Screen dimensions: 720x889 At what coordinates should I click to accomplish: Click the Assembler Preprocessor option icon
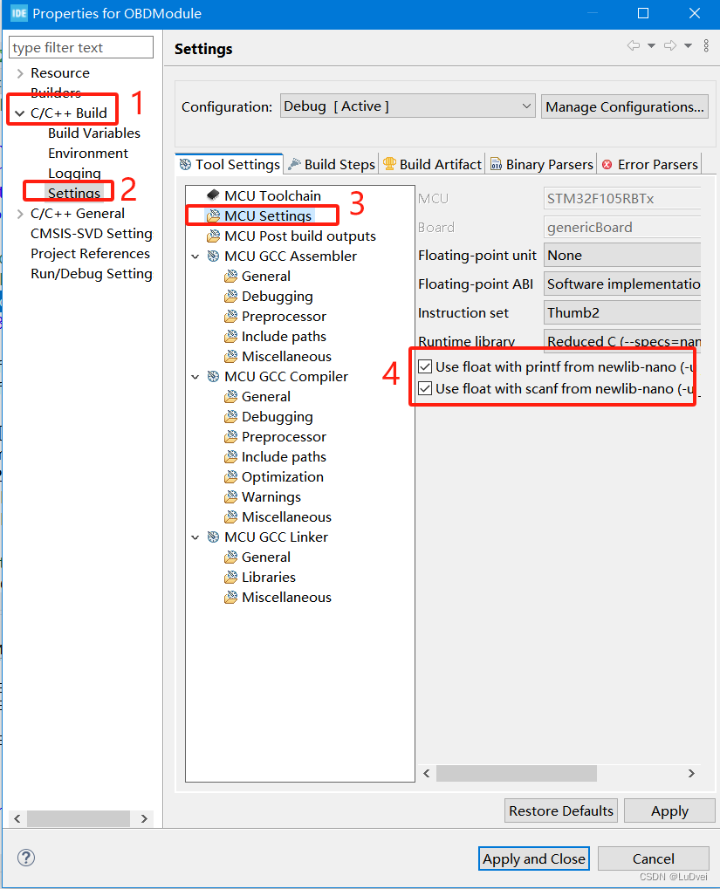coord(231,317)
